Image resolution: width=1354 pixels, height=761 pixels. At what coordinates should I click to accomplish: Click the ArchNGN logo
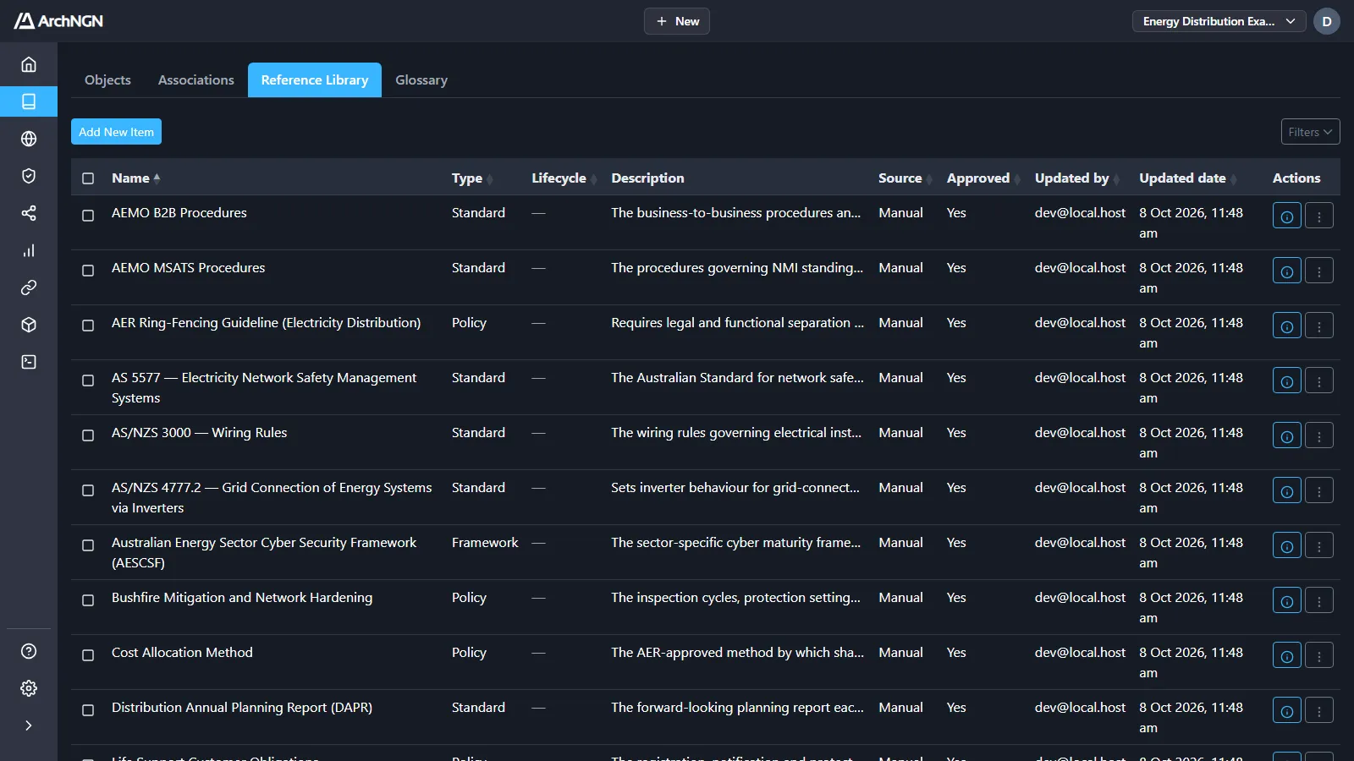pos(58,21)
